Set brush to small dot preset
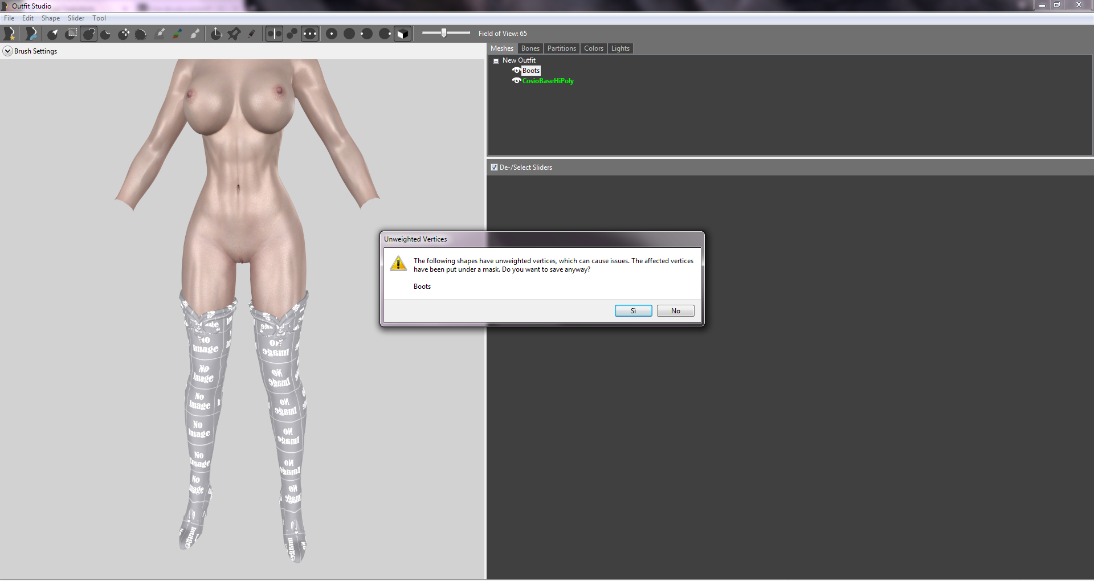The width and height of the screenshot is (1094, 581). 332,34
